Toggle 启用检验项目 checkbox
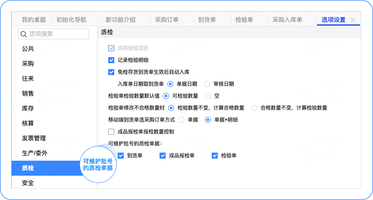373x200 pixels. point(111,48)
